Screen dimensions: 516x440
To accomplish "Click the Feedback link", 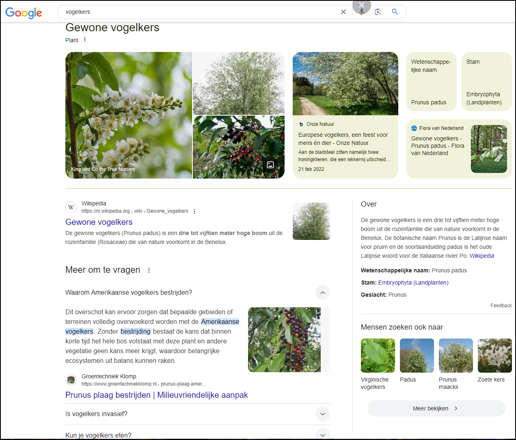I will (501, 306).
